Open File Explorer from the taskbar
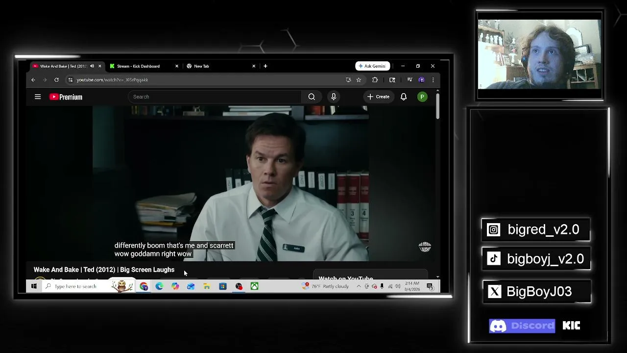The width and height of the screenshot is (627, 353). pos(207,286)
